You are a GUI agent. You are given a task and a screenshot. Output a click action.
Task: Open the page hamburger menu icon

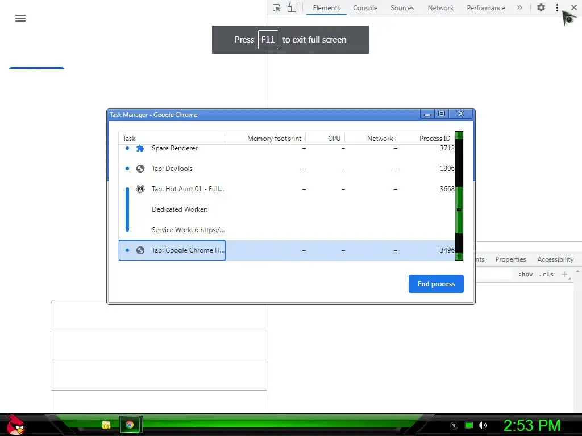point(20,18)
